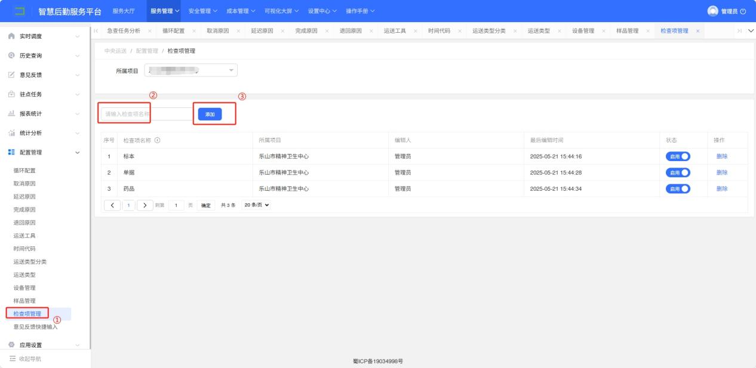Expand the 操作手册 top menu
This screenshot has height=368, width=756.
coord(361,11)
